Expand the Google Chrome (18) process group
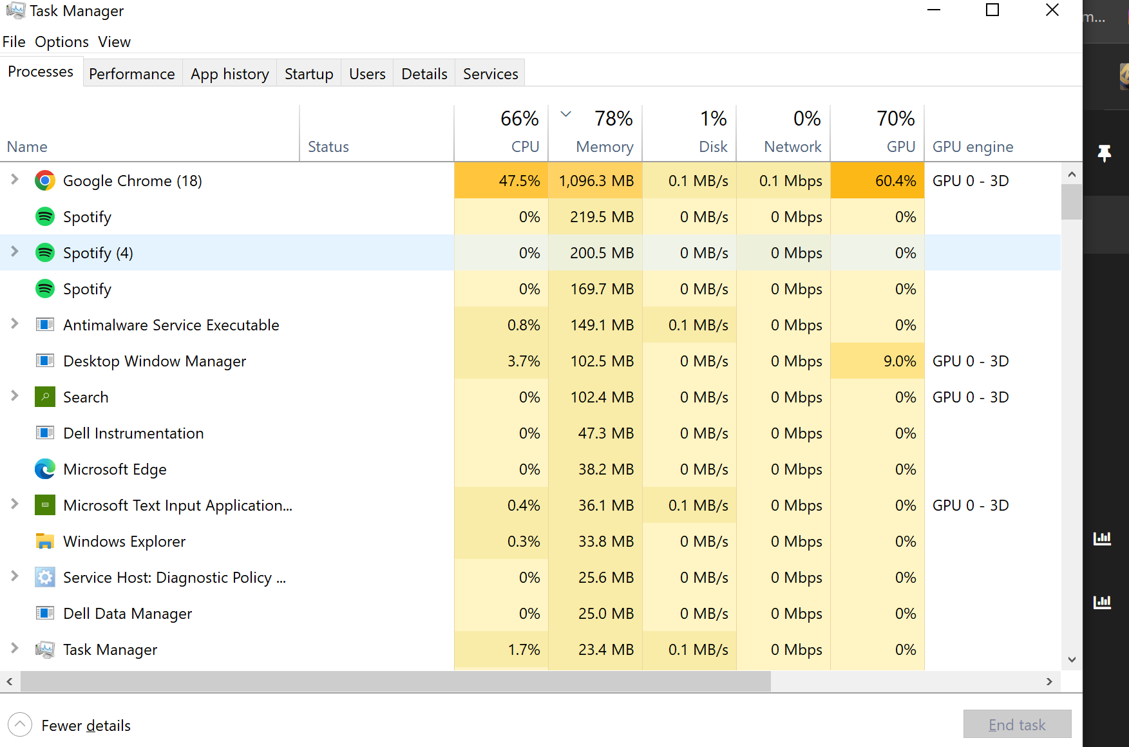Image resolution: width=1129 pixels, height=747 pixels. pos(14,180)
